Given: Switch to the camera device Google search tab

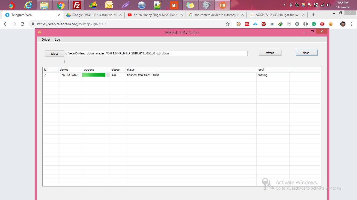Looking at the screenshot, I should click(x=216, y=15).
